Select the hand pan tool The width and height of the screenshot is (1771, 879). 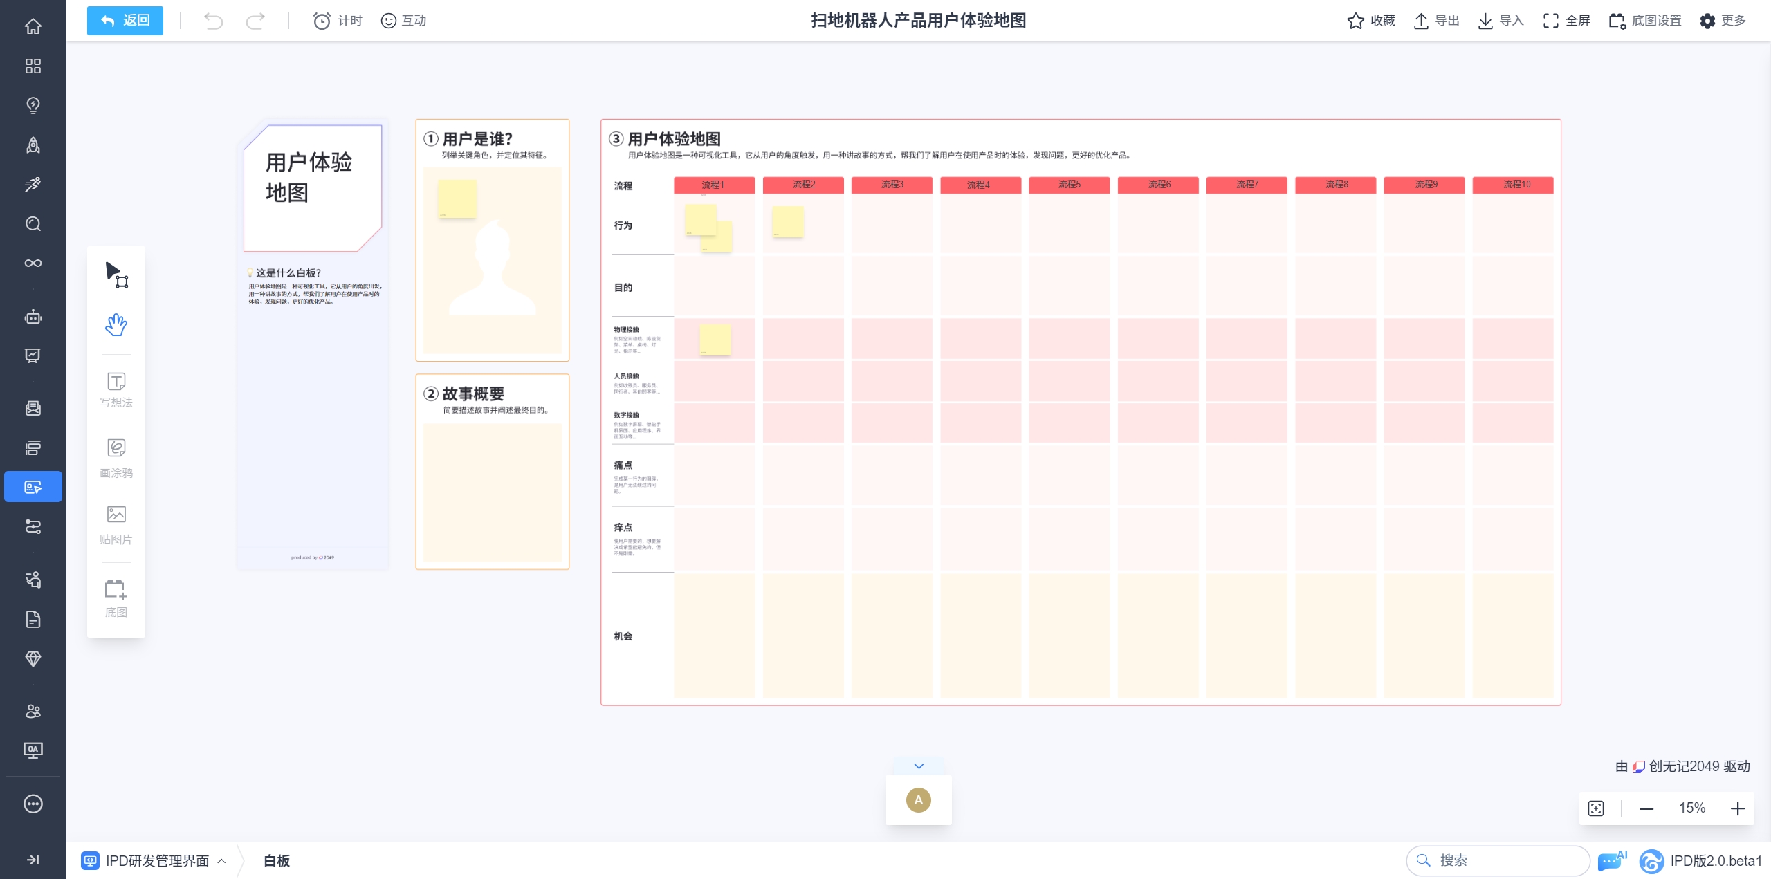click(x=116, y=324)
